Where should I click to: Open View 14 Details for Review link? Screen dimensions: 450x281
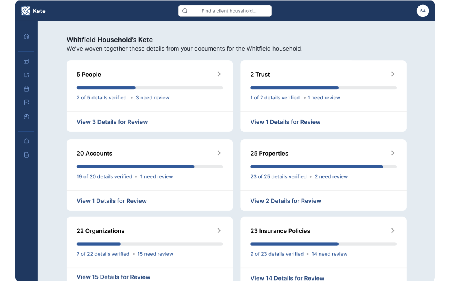pyautogui.click(x=287, y=278)
